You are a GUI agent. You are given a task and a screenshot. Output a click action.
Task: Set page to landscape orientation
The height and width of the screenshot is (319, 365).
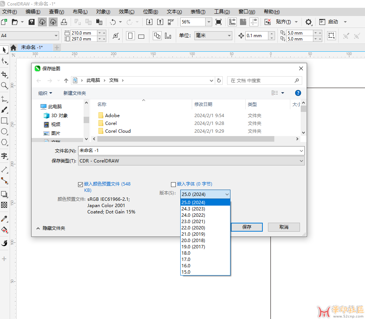141,36
